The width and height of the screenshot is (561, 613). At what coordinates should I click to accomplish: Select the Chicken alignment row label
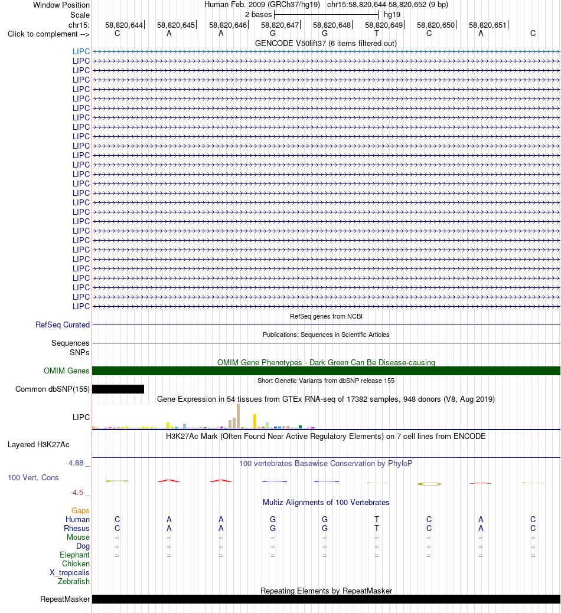pos(76,564)
